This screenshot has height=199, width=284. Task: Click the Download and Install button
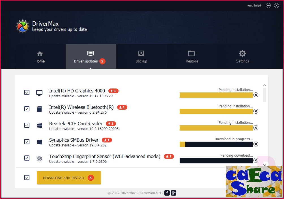click(69, 178)
